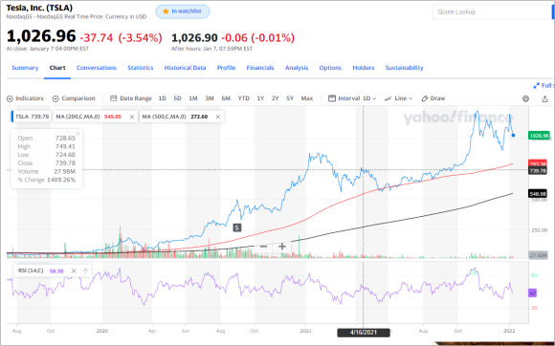
Task: Switch to the Statistics tab
Action: (x=140, y=68)
